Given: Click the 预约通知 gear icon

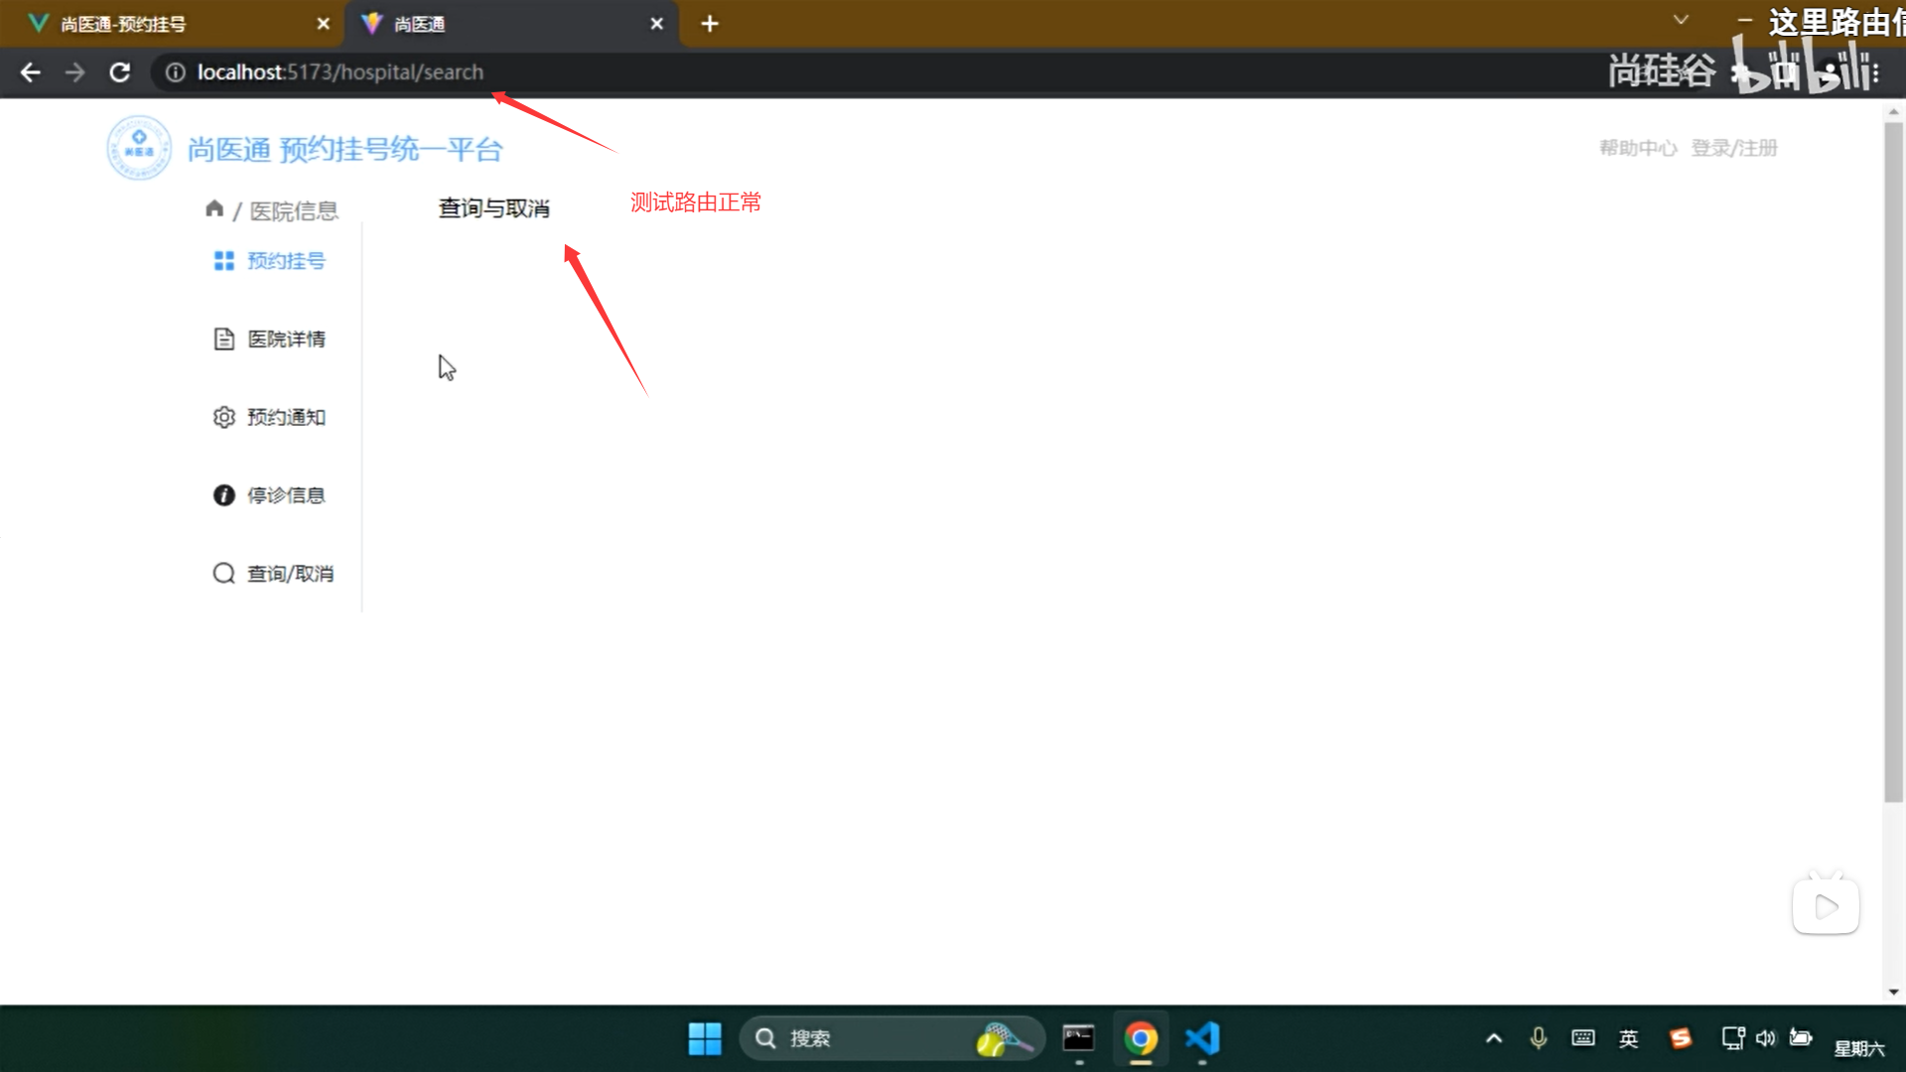Looking at the screenshot, I should coord(223,417).
